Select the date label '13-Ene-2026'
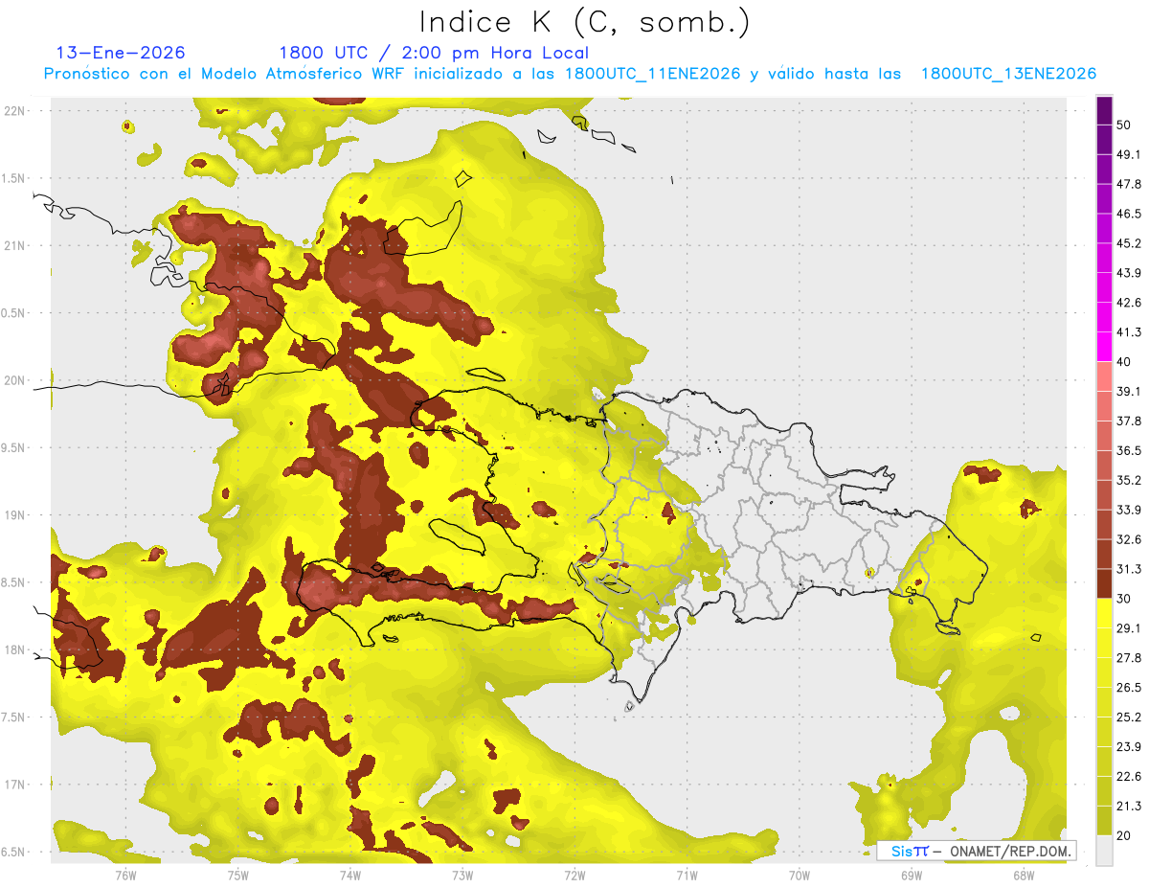This screenshot has width=1149, height=888. (121, 53)
